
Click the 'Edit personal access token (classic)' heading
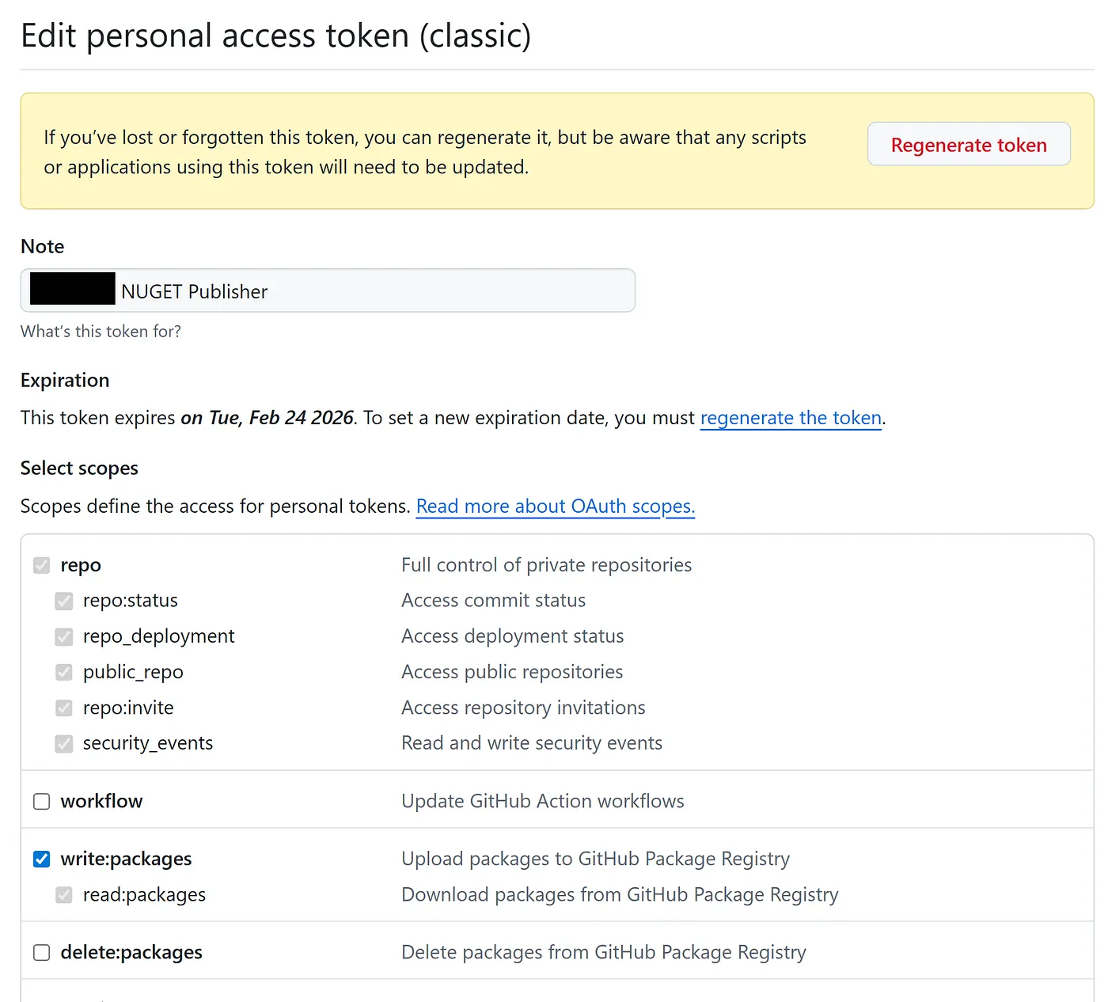click(275, 36)
